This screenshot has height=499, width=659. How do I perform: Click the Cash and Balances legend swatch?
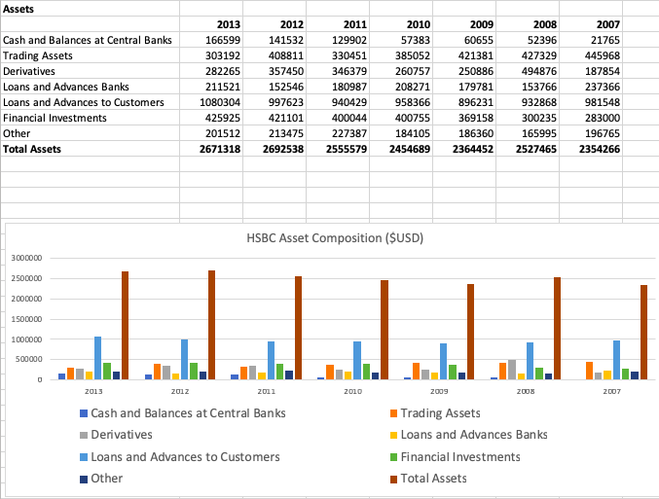[x=84, y=413]
